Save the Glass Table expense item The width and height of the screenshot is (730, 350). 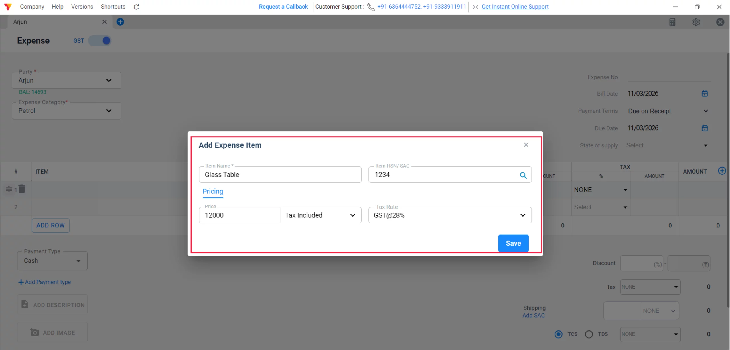coord(513,243)
